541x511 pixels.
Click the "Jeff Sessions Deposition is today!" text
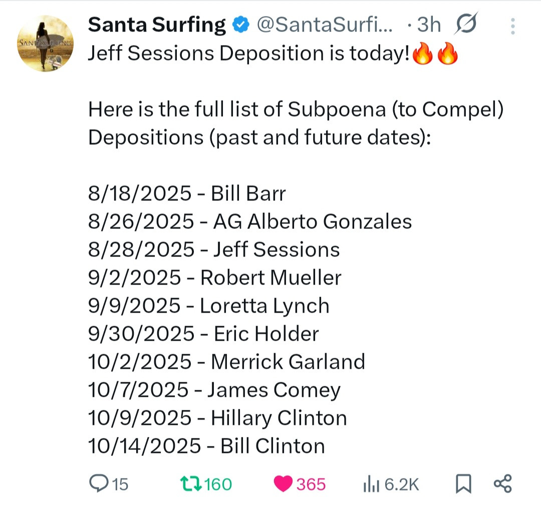(249, 54)
